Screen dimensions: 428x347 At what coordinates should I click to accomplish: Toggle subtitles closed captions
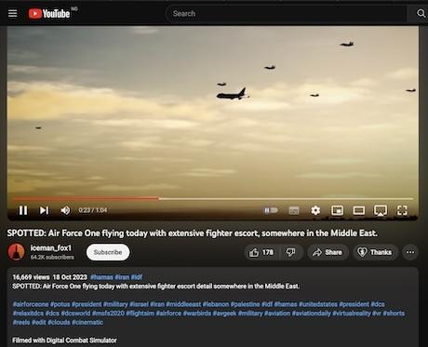(294, 210)
